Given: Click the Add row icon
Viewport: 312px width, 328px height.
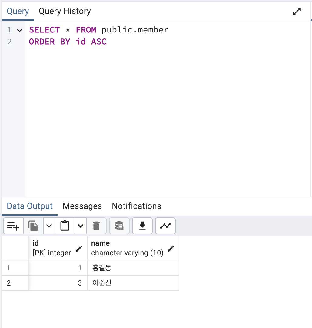Looking at the screenshot, I should 13,226.
